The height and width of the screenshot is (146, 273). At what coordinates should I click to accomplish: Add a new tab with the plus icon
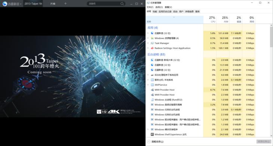pyautogui.click(x=65, y=3)
